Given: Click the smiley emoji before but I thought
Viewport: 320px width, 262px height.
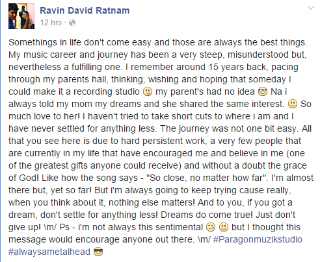Looking at the screenshot, I should [224, 228].
